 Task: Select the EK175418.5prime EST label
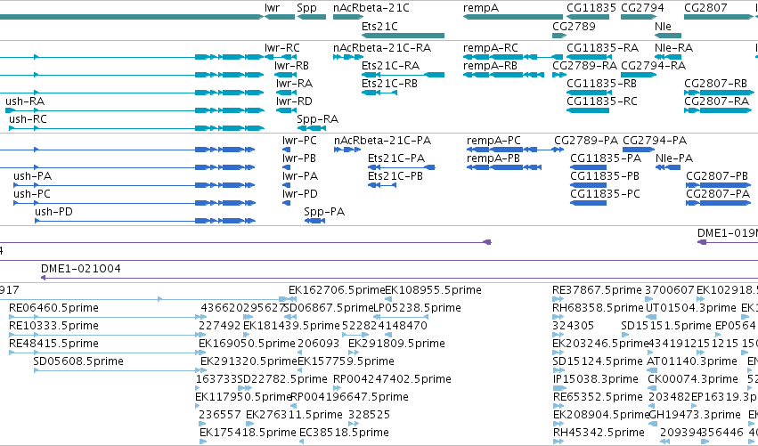[x=248, y=433]
